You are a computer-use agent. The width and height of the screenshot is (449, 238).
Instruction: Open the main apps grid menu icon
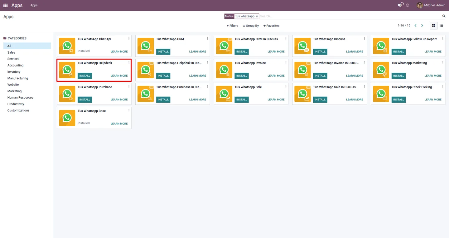click(x=5, y=5)
